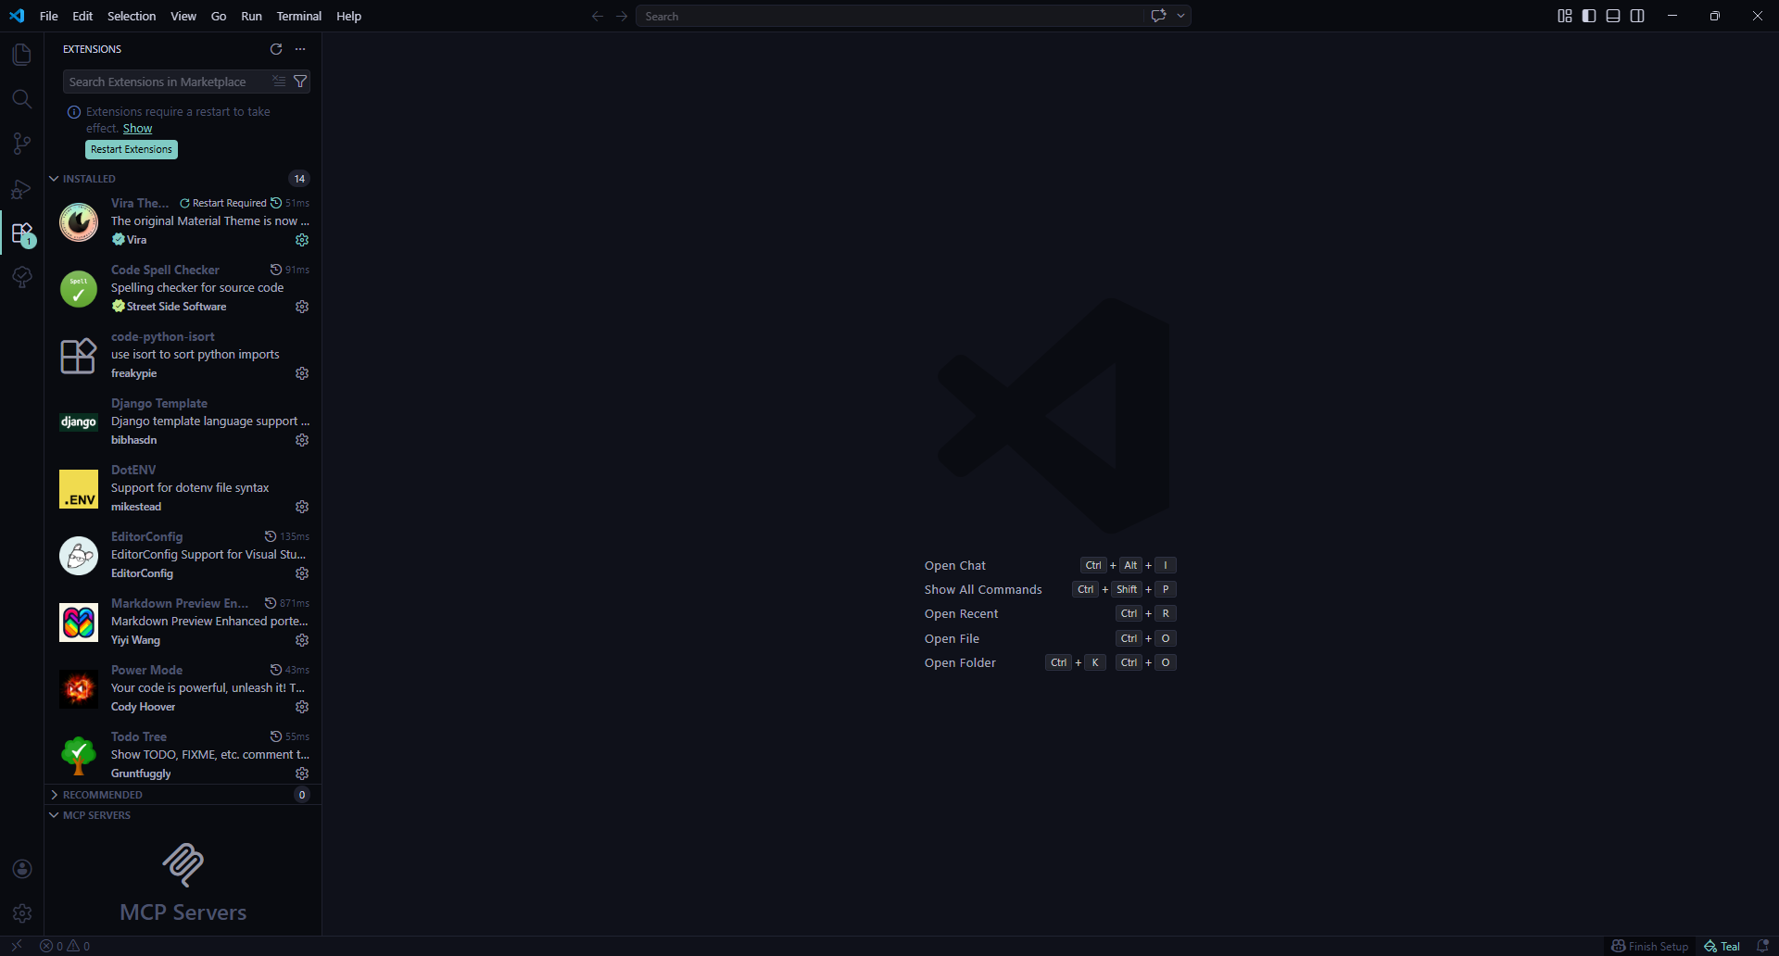
Task: Toggle the primary side bar
Action: tap(1589, 16)
